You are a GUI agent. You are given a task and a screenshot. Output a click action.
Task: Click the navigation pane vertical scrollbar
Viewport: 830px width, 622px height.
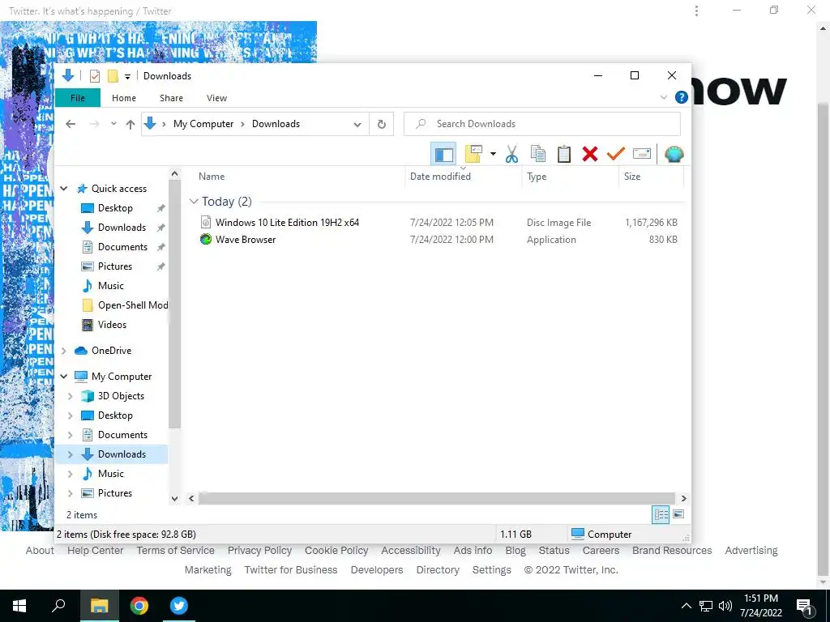click(175, 305)
